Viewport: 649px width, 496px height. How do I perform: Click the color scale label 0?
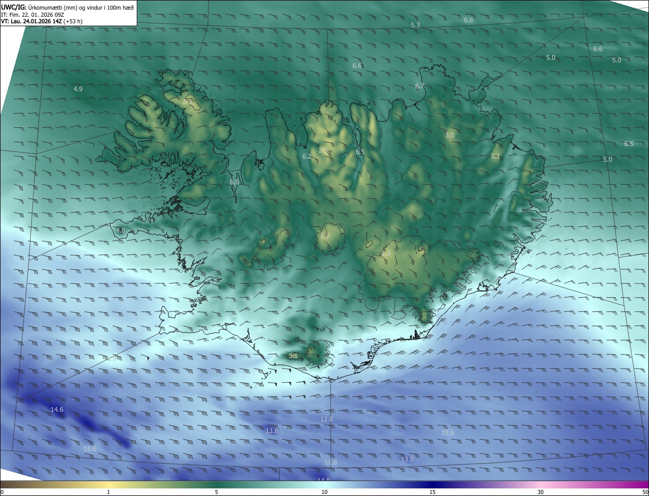2,492
